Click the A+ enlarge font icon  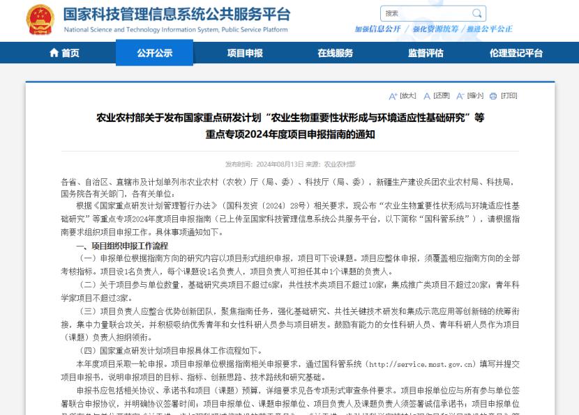click(393, 96)
